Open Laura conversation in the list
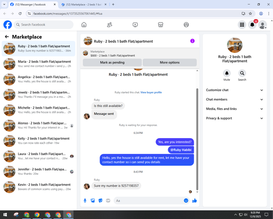273x219 pixels. (38, 156)
